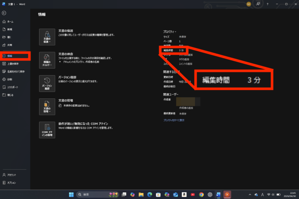Open YouTube red icon in taskbar
The width and height of the screenshot is (299, 199).
click(x=193, y=194)
